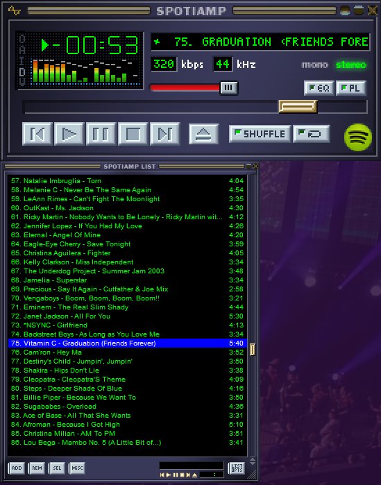Select Christina Aguilera - Fighter
This screenshot has height=485, width=381.
[x=128, y=253]
